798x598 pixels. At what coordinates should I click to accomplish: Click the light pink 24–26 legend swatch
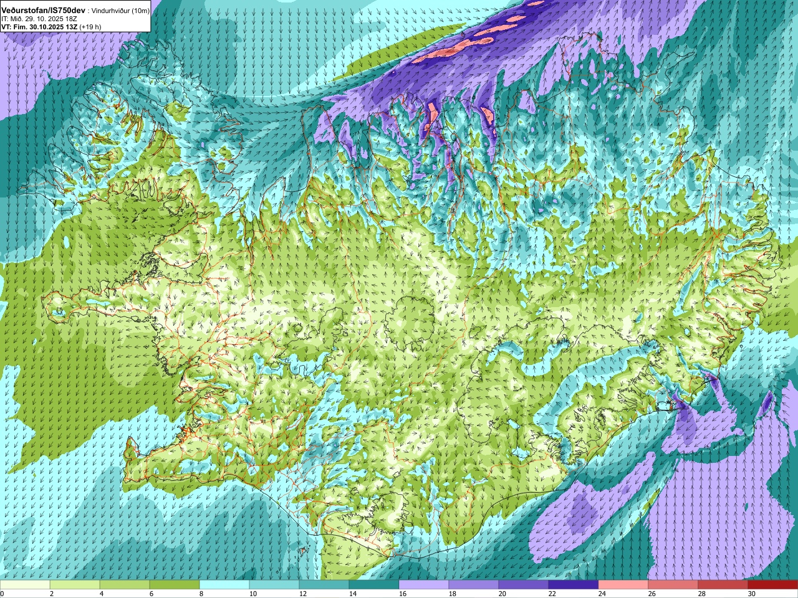[x=623, y=585]
